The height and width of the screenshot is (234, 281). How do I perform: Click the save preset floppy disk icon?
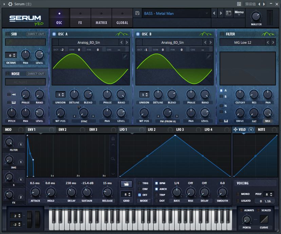[x=137, y=13]
